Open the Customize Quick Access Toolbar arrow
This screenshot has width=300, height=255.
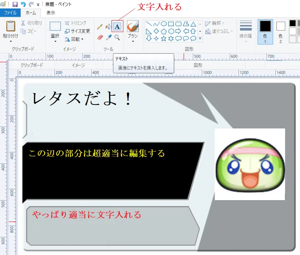click(38, 4)
